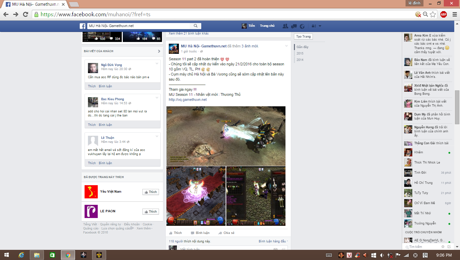Open the bottom-right game inventory photo

coord(256,196)
